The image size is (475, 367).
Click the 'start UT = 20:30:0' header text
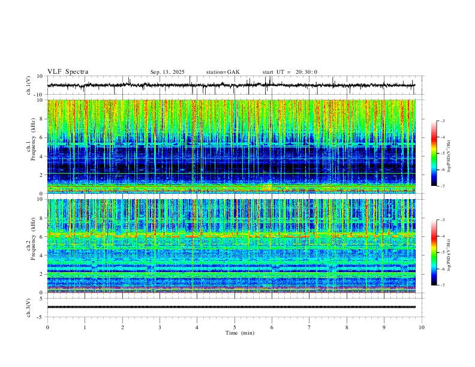[x=290, y=72]
